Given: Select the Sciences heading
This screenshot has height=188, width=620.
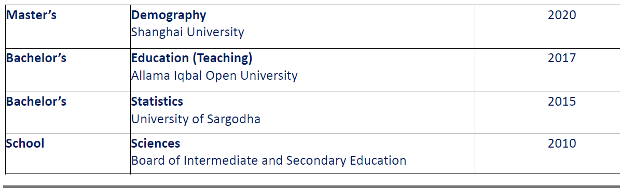Looking at the screenshot, I should coord(156,143).
